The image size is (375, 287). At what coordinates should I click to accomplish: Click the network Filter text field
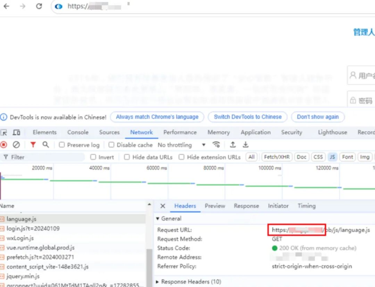(43, 157)
